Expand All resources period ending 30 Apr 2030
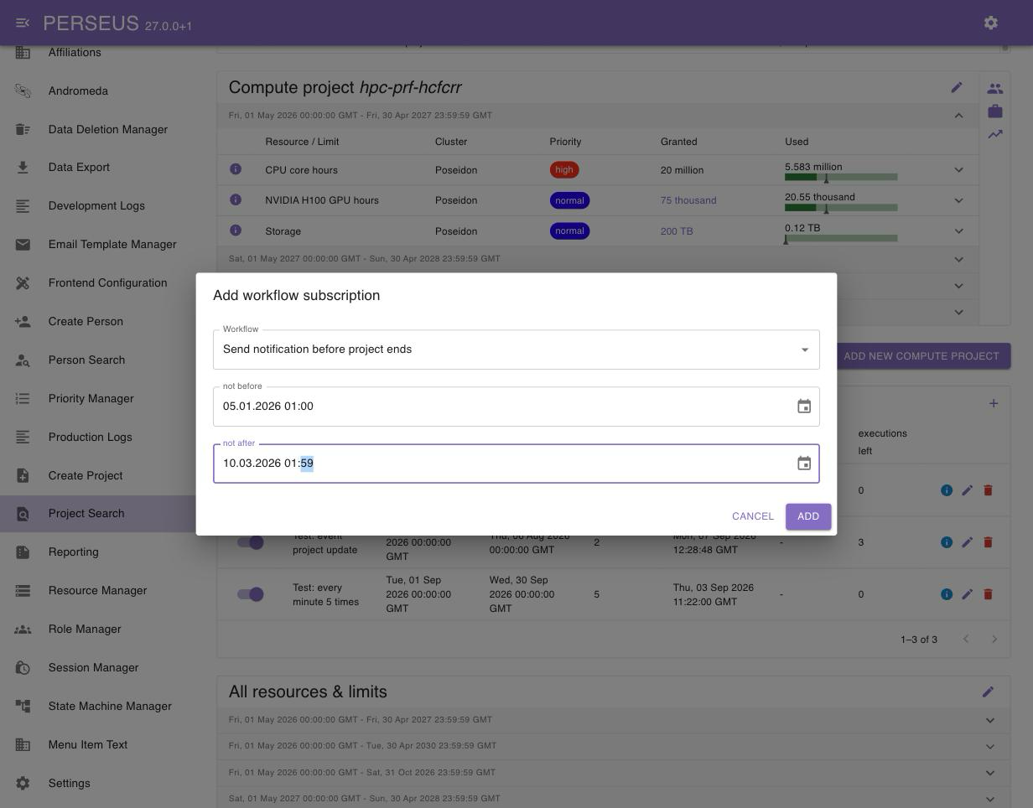The image size is (1033, 808). click(x=990, y=746)
